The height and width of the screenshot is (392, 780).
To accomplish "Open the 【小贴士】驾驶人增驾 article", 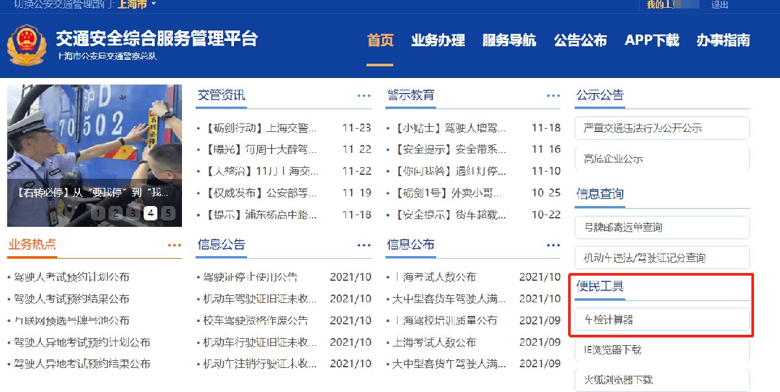I will (x=449, y=128).
